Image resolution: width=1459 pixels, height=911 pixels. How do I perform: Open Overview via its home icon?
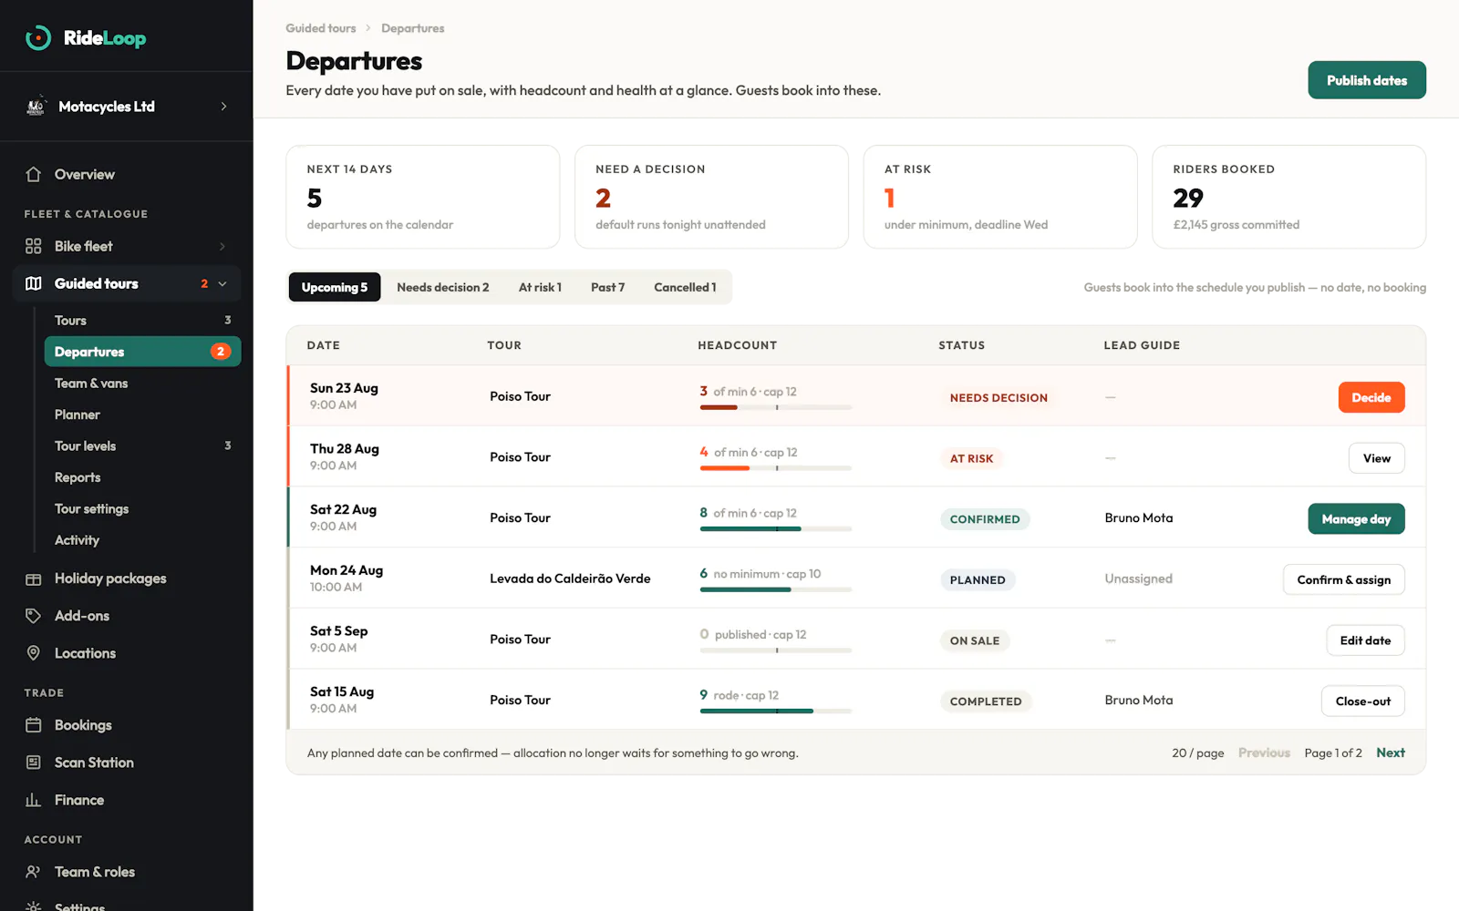pos(34,174)
